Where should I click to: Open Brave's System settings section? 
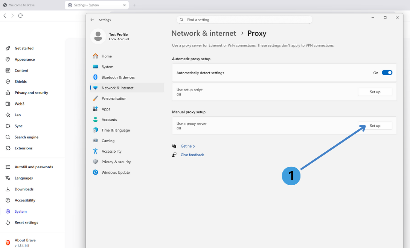click(21, 211)
